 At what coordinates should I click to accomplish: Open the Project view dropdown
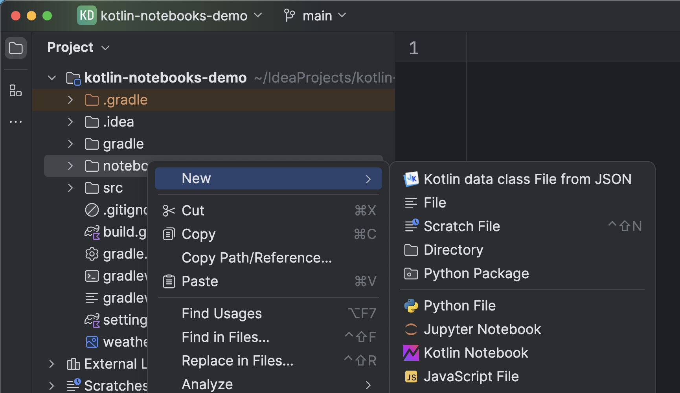(105, 48)
